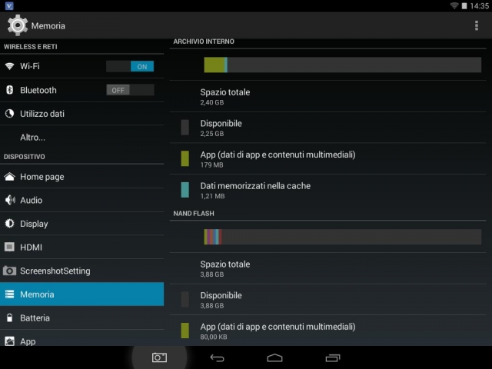Tap the Recent apps navigation button
Image resolution: width=492 pixels, height=369 pixels.
(x=333, y=357)
